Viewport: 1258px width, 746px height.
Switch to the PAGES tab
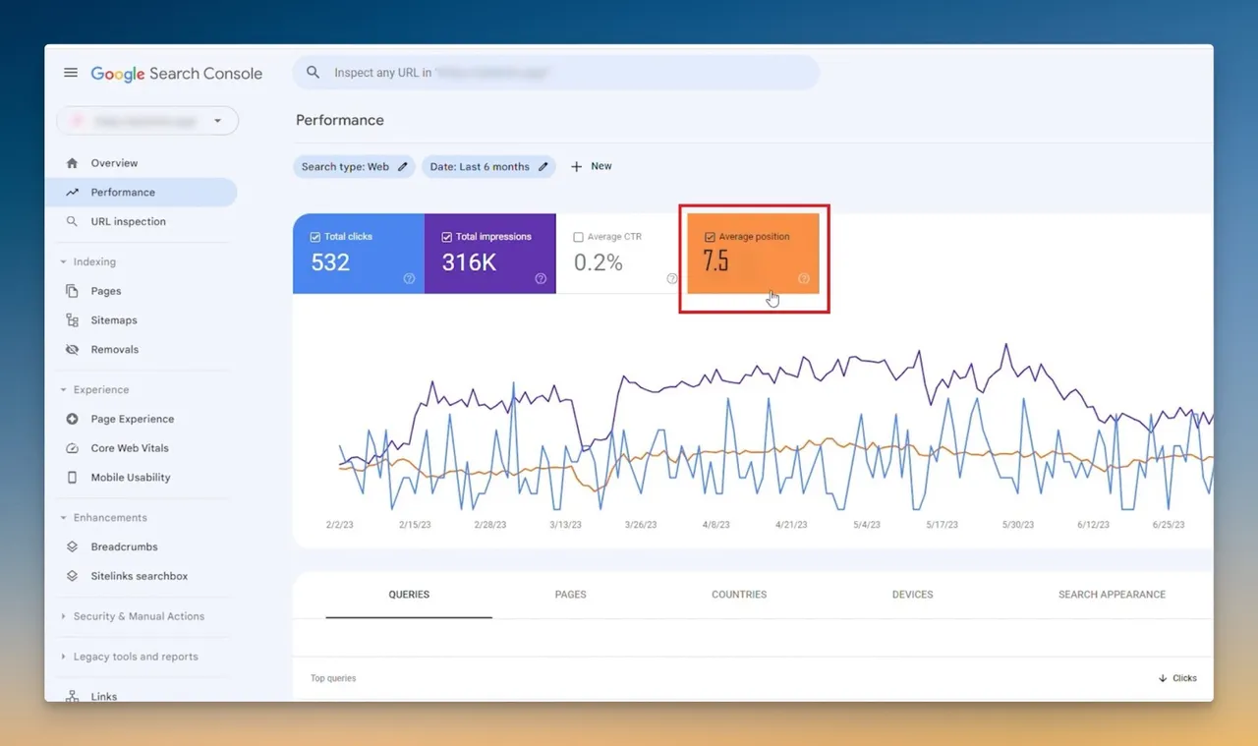570,595
